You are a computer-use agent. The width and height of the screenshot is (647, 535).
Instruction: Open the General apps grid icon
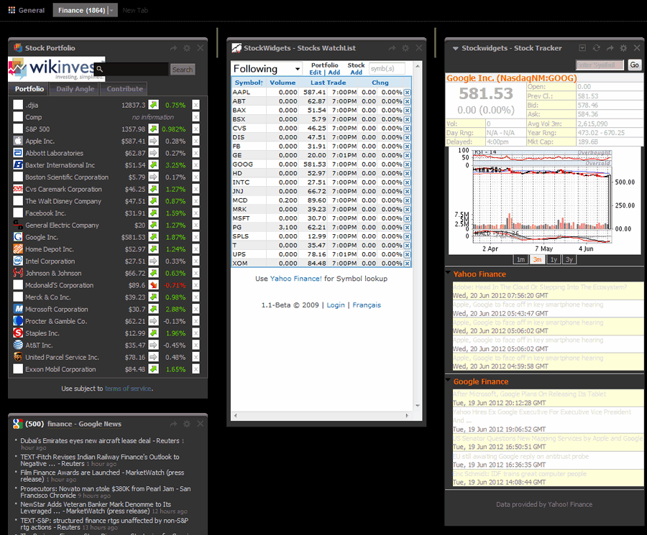(12, 10)
